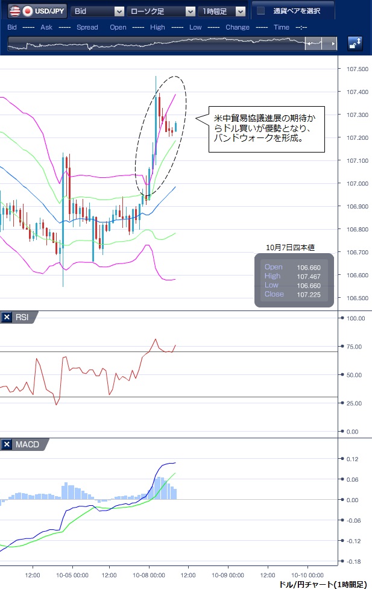This screenshot has height=589, width=372.
Task: Expand the ローソク足 chart type dropdown
Action: click(162, 11)
